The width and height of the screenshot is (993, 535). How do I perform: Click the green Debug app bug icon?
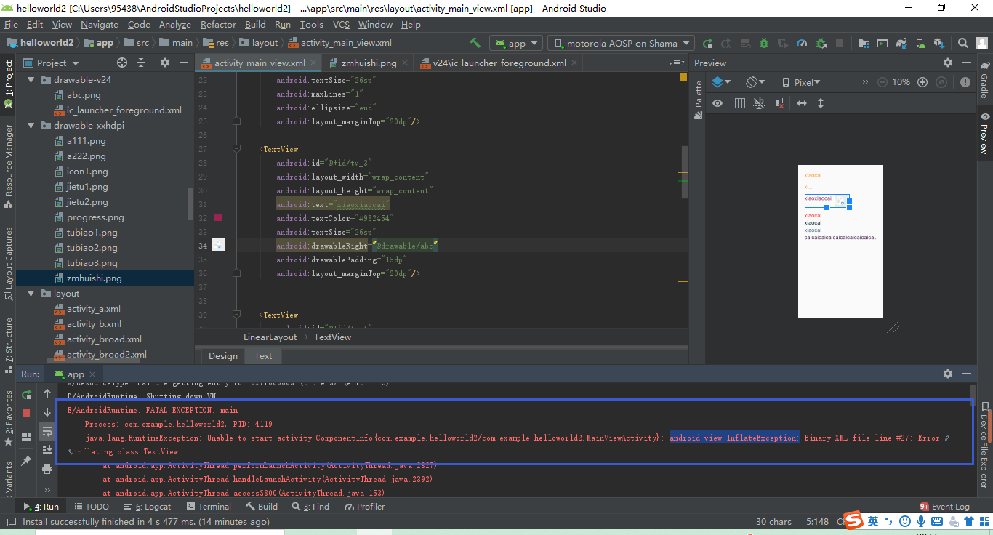coord(763,43)
